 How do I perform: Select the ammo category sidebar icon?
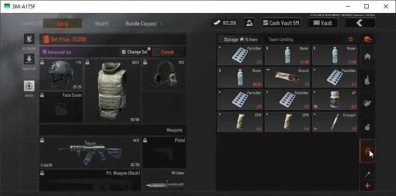pos(368,80)
